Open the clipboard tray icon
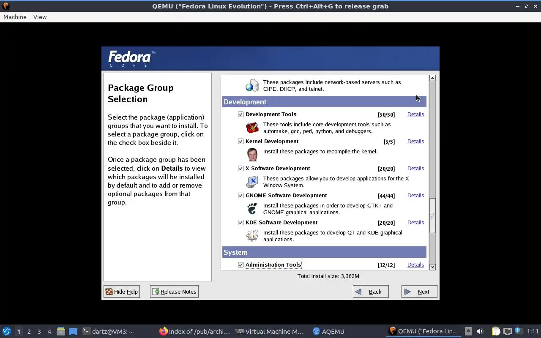Screen dimensions: 541x338 tap(496, 331)
